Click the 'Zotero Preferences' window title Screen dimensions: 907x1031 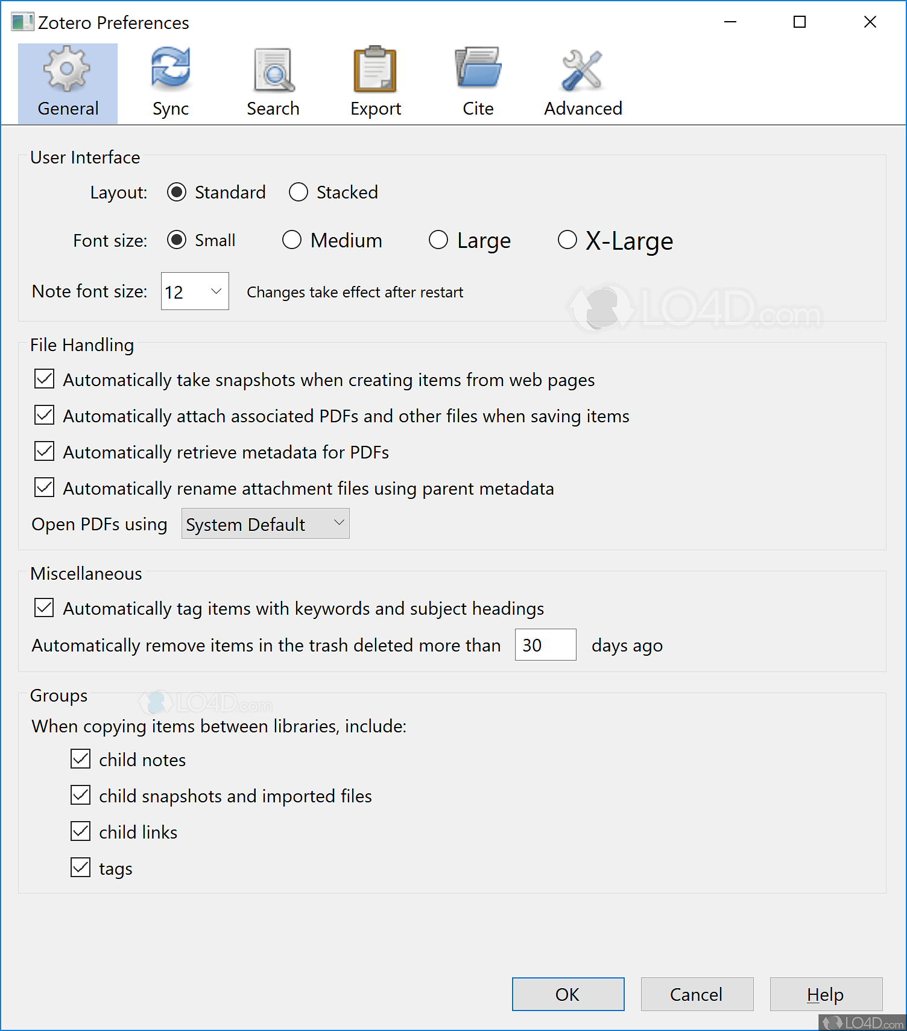[113, 23]
